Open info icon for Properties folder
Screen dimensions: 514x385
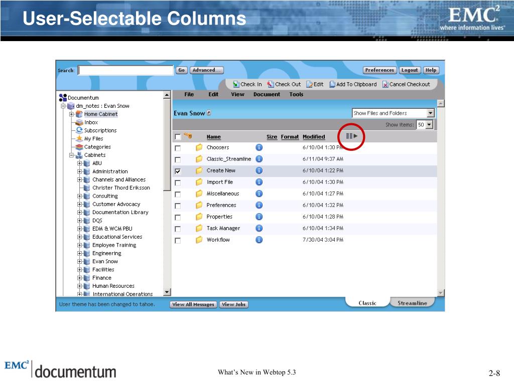tap(259, 217)
